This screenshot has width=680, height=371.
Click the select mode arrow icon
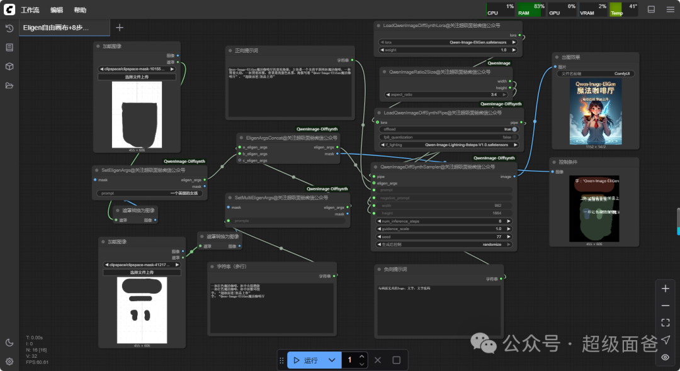click(666, 340)
